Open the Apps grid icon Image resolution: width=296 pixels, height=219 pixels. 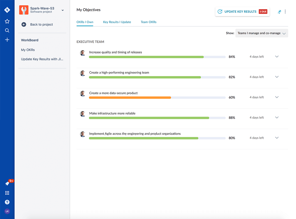point(7,193)
